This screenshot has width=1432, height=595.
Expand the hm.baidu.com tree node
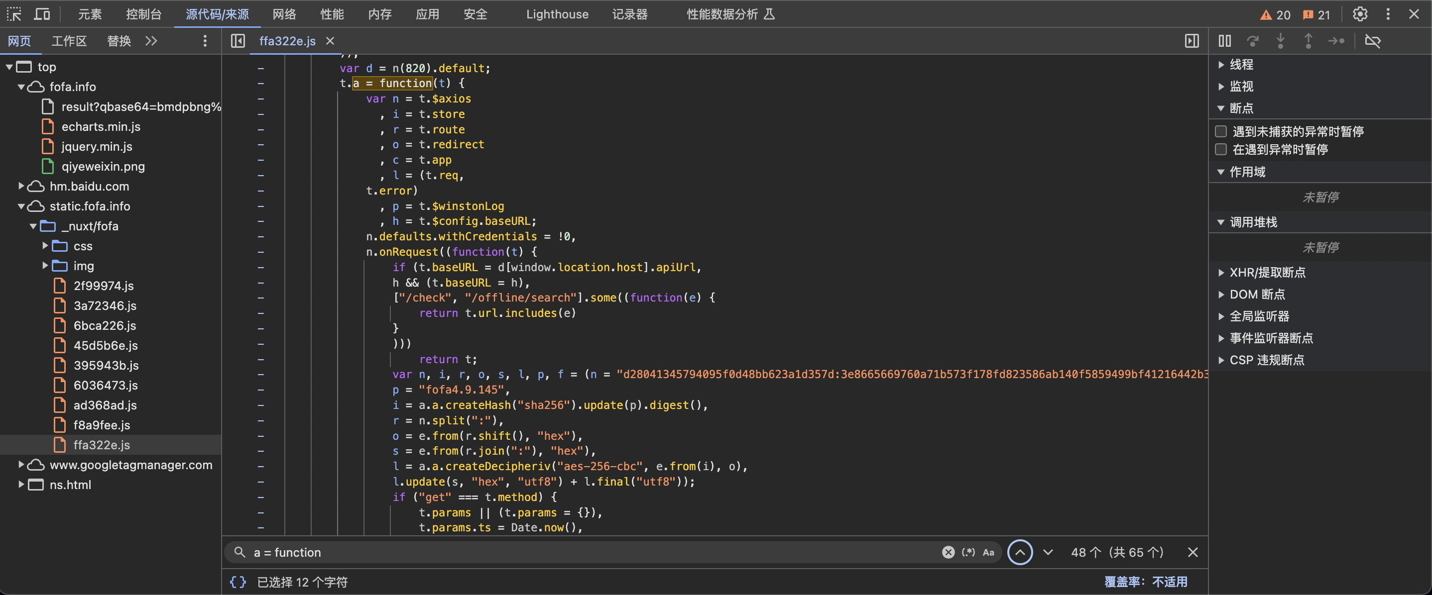(x=21, y=186)
